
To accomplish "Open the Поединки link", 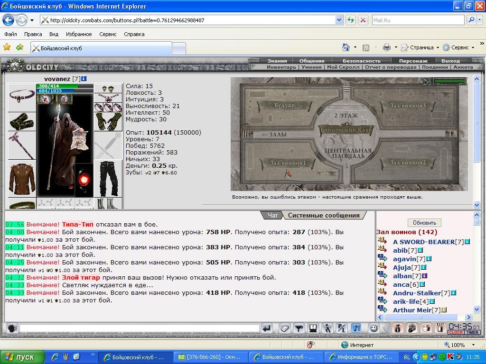I will [435, 67].
